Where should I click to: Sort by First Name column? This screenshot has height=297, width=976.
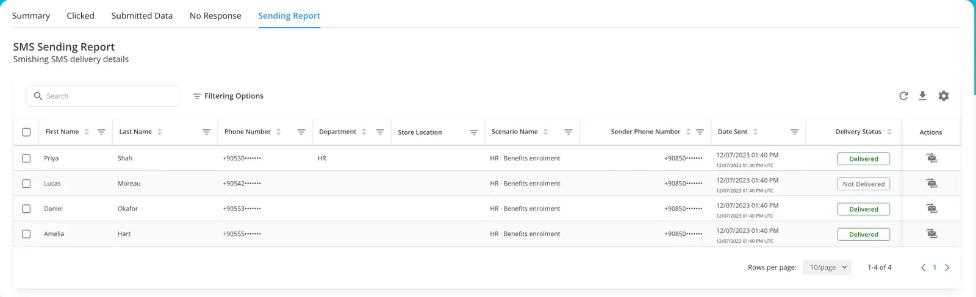(x=87, y=132)
